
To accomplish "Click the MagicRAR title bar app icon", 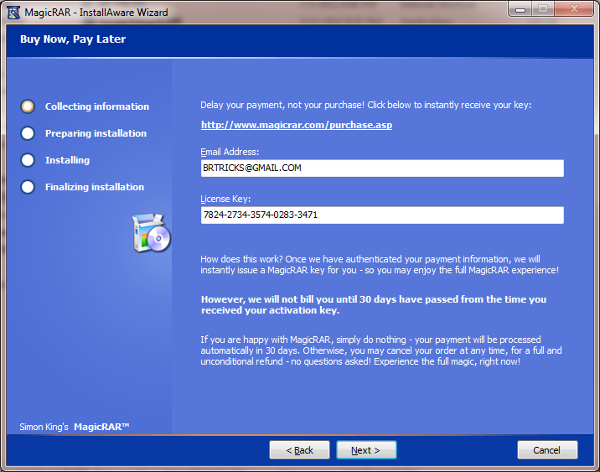I will click(13, 13).
